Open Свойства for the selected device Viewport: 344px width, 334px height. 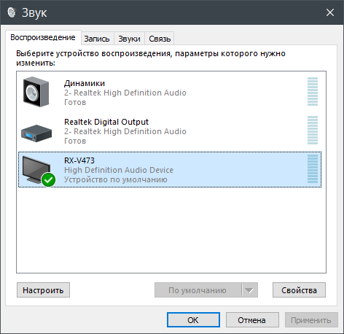[x=299, y=290]
